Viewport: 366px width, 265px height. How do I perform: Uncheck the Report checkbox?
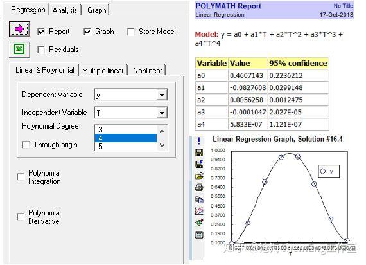[x=41, y=32]
